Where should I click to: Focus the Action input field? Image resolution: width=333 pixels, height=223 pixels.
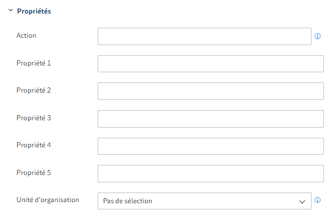(204, 36)
